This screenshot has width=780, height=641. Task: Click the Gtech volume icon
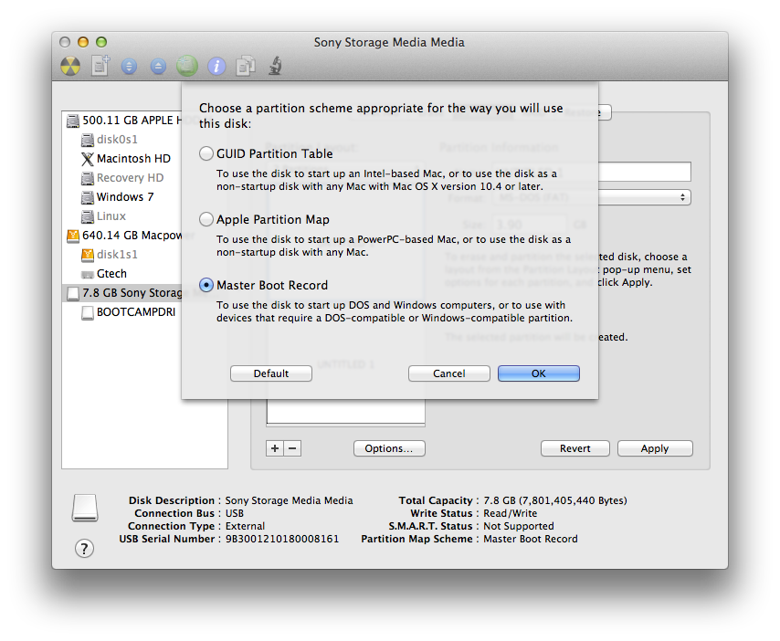tap(88, 275)
